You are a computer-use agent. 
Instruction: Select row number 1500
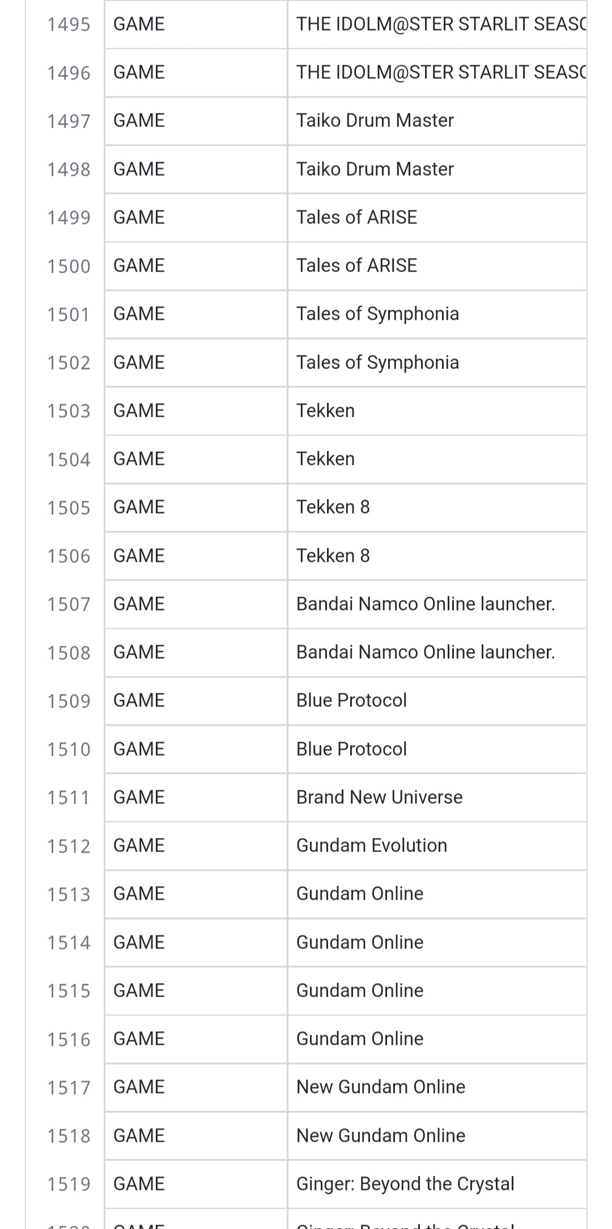[69, 266]
